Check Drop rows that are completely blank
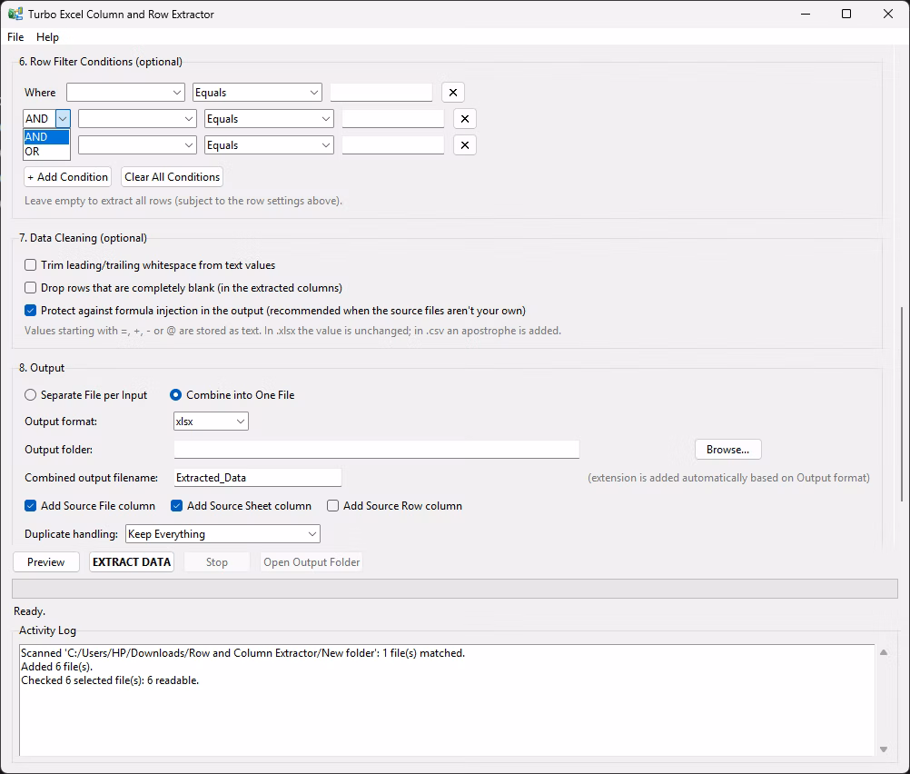 coord(30,287)
